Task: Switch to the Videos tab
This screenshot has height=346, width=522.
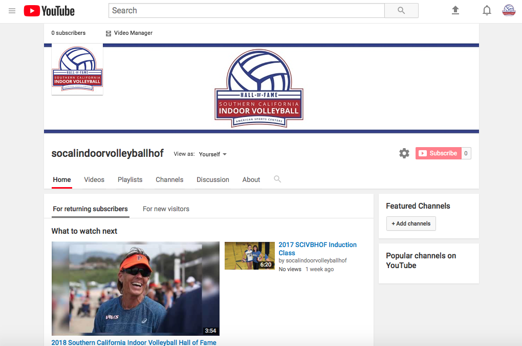Action: tap(94, 180)
